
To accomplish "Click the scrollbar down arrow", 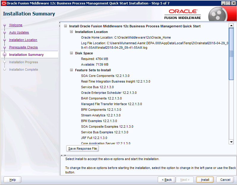I will 231,142.
